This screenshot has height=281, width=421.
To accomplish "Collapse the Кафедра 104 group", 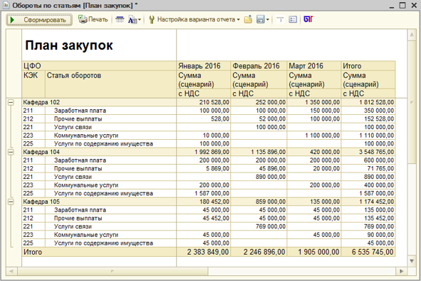I will pos(11,152).
